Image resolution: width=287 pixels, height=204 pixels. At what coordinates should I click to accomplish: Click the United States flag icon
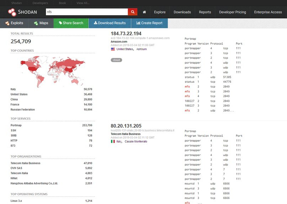[113, 49]
